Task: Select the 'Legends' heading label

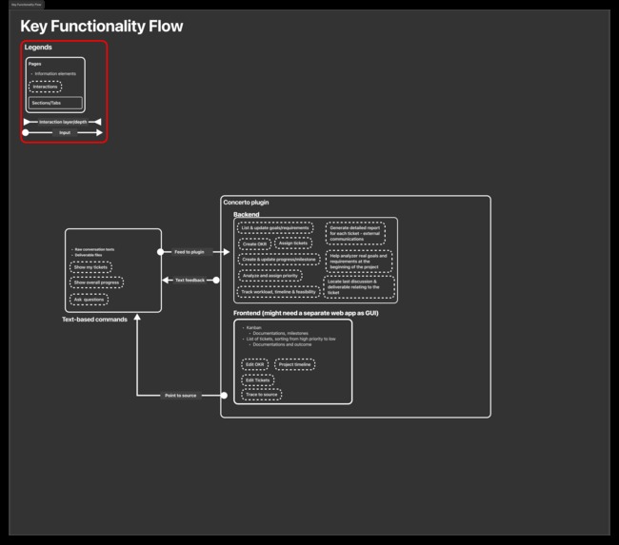Action: point(38,48)
